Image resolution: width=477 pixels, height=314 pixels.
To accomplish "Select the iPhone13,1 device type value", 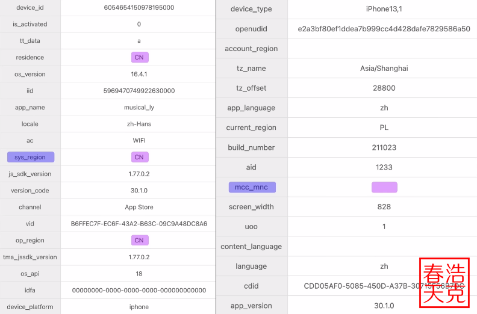I will point(384,9).
